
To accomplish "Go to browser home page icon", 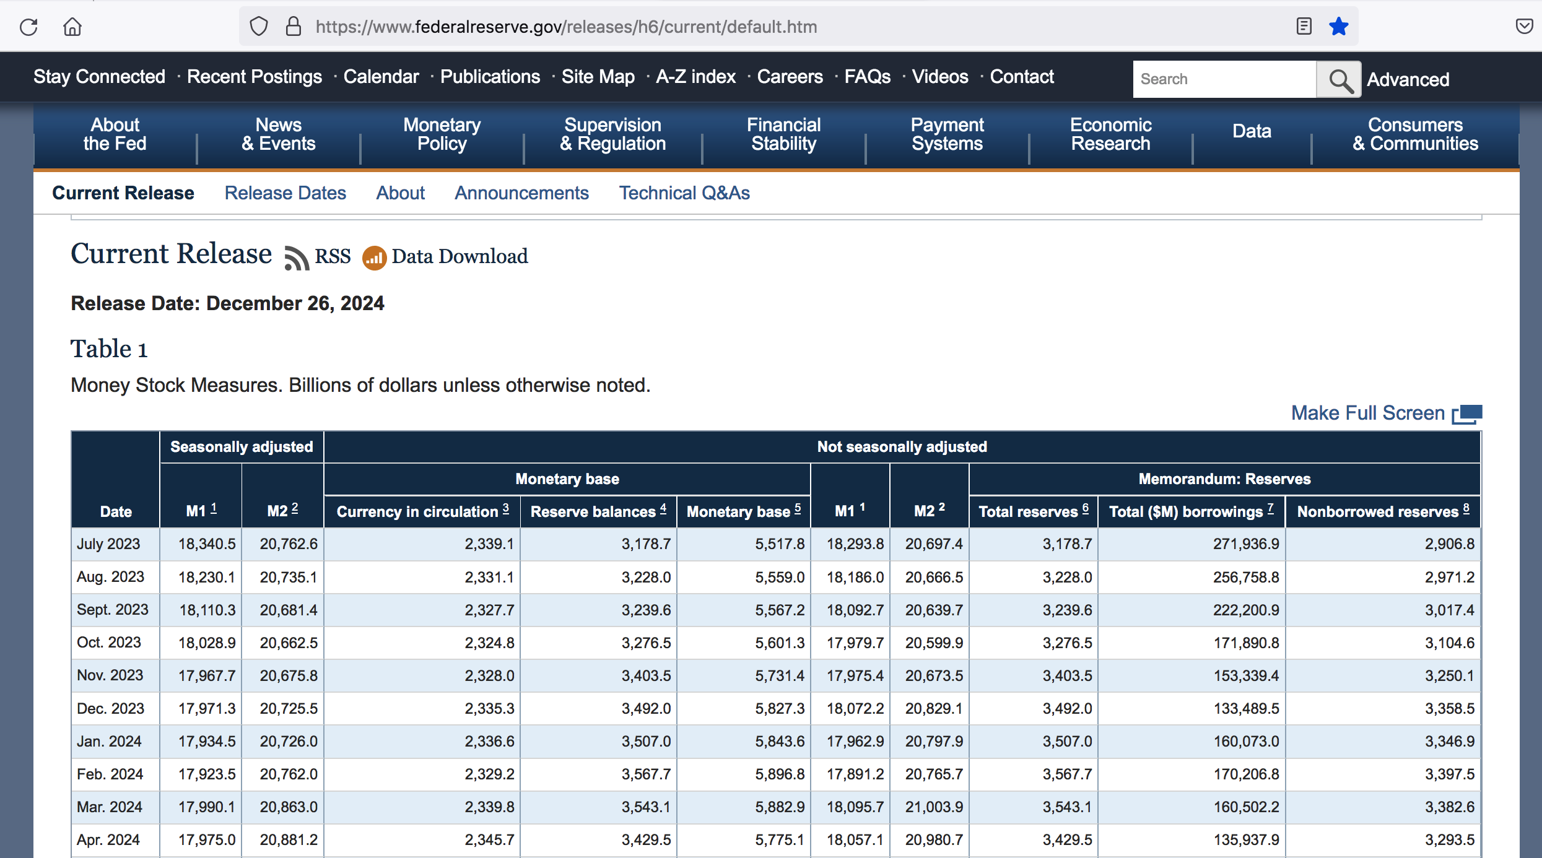I will tap(72, 27).
